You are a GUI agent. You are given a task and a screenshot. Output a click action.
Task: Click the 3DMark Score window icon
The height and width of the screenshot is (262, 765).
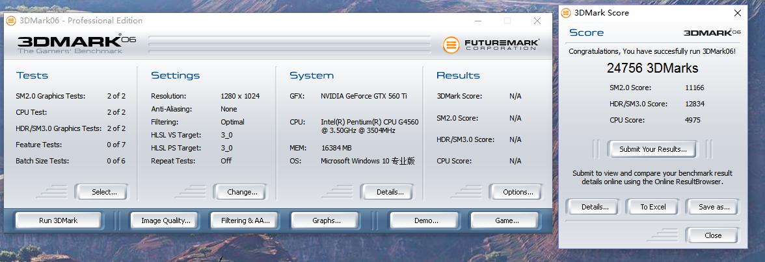[x=566, y=13]
